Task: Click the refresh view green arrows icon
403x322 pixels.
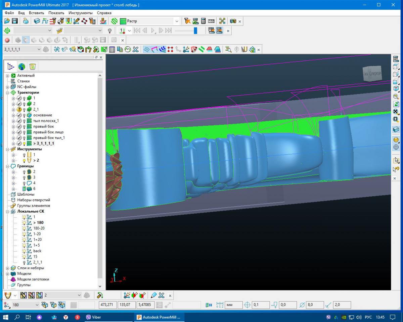Action: [x=396, y=104]
